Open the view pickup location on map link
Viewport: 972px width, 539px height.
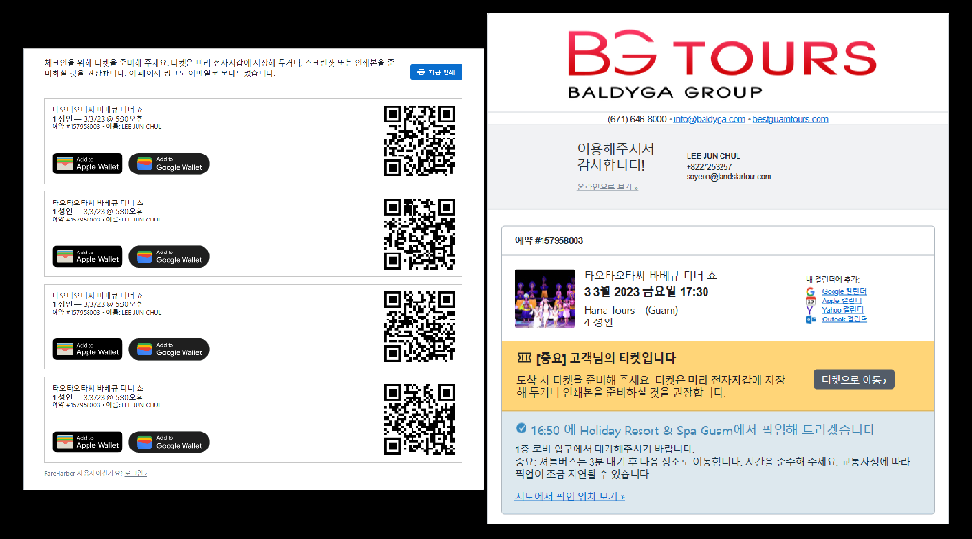570,496
